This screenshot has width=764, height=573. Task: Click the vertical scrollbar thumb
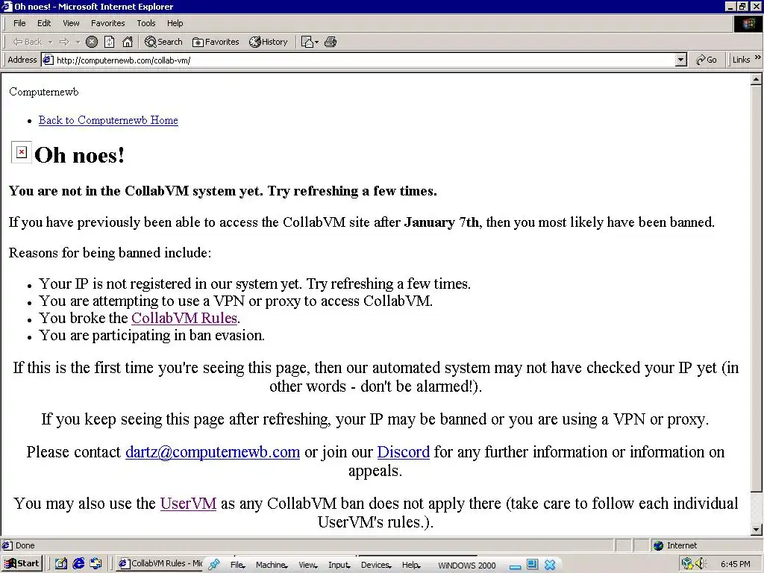pos(757,289)
